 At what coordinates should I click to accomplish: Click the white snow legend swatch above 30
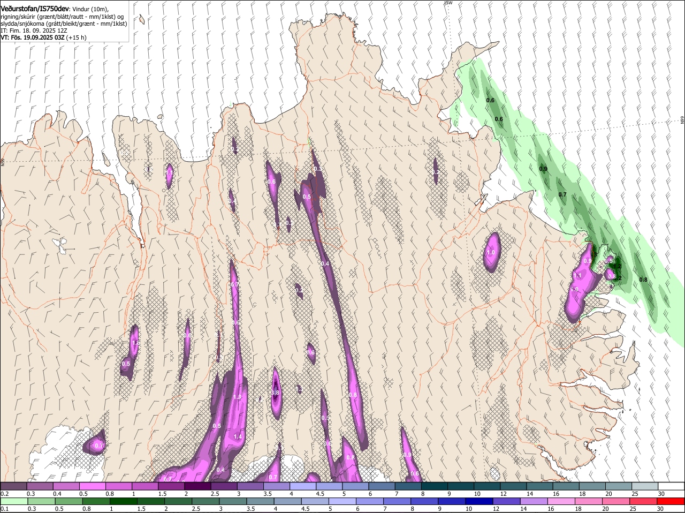click(671, 486)
